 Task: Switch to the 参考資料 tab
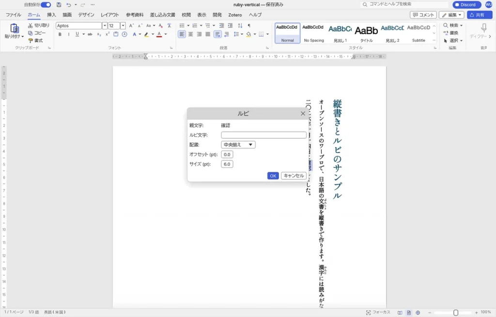(x=135, y=15)
